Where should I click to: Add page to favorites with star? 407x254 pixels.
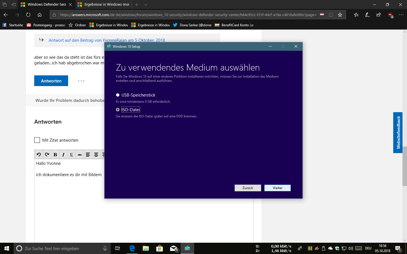340,15
